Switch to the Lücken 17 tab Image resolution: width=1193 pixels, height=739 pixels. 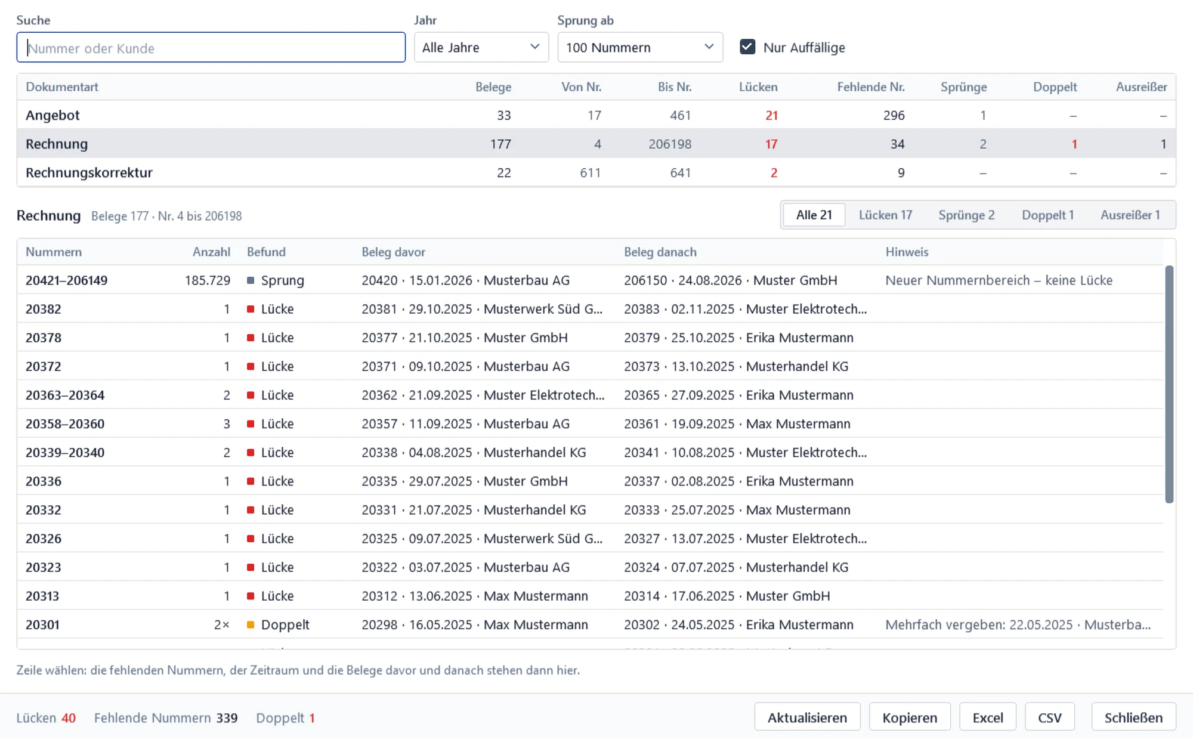pos(885,215)
